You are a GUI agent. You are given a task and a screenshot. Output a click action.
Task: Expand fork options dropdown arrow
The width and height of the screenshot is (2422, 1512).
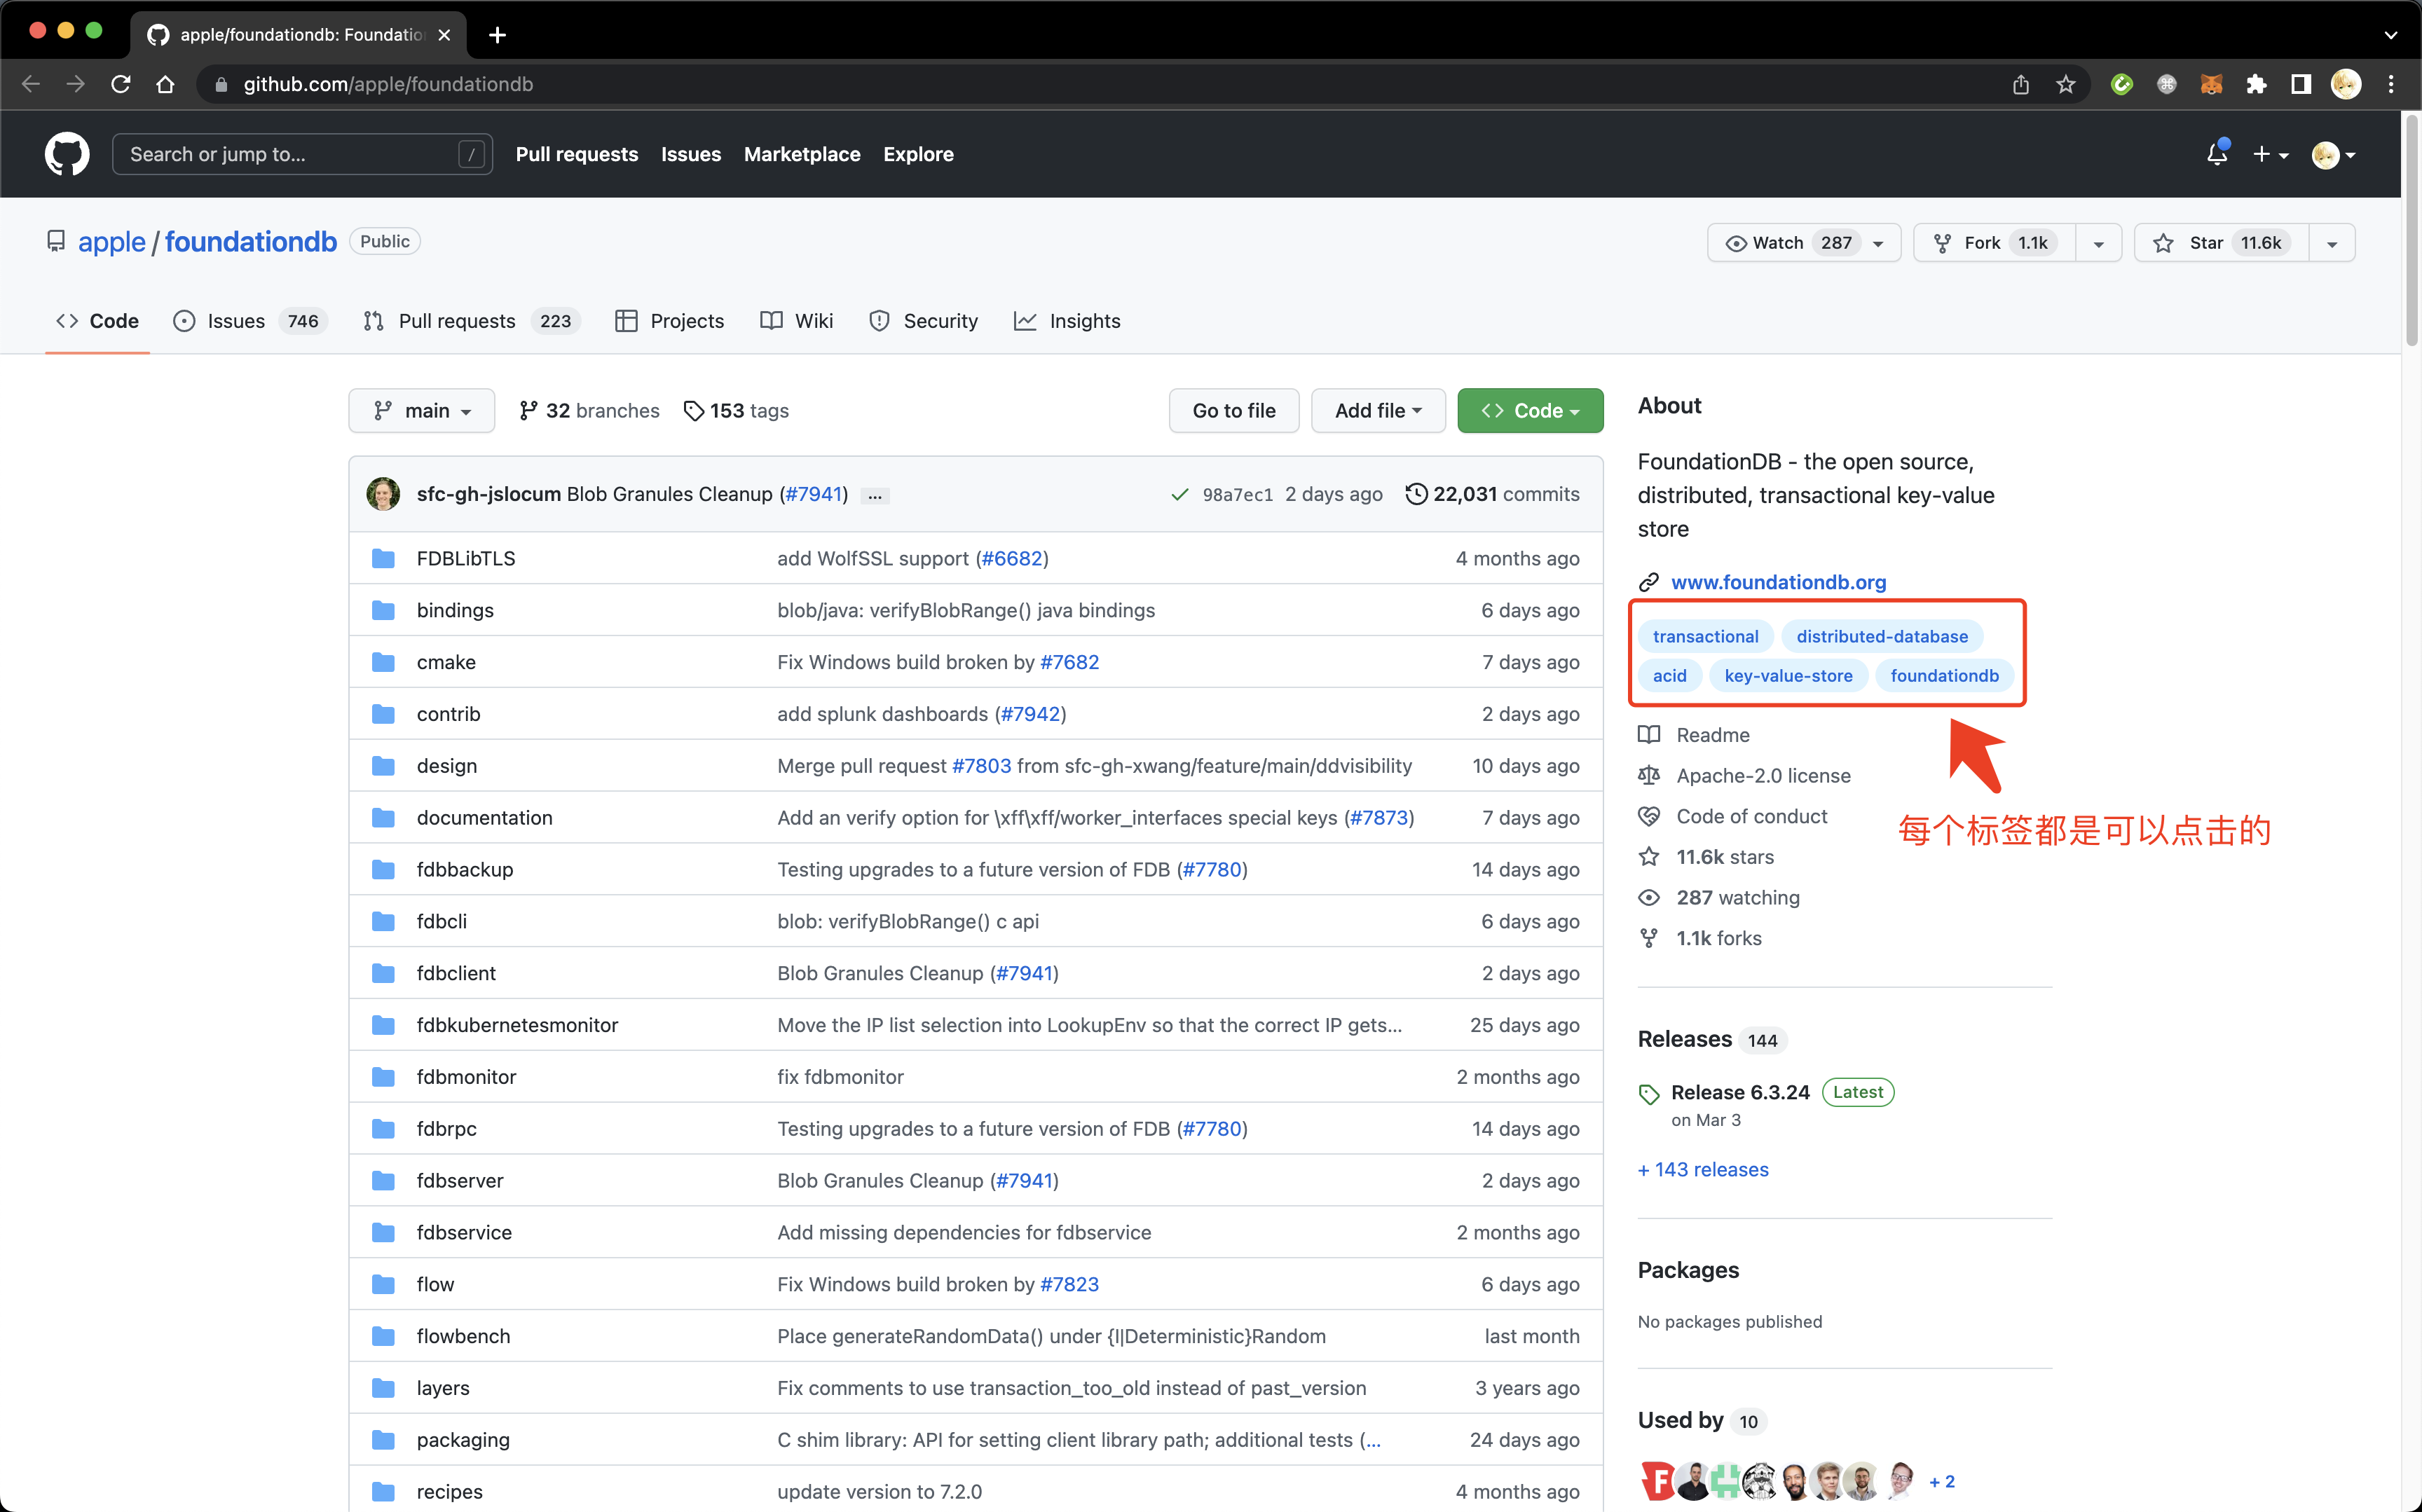2098,243
